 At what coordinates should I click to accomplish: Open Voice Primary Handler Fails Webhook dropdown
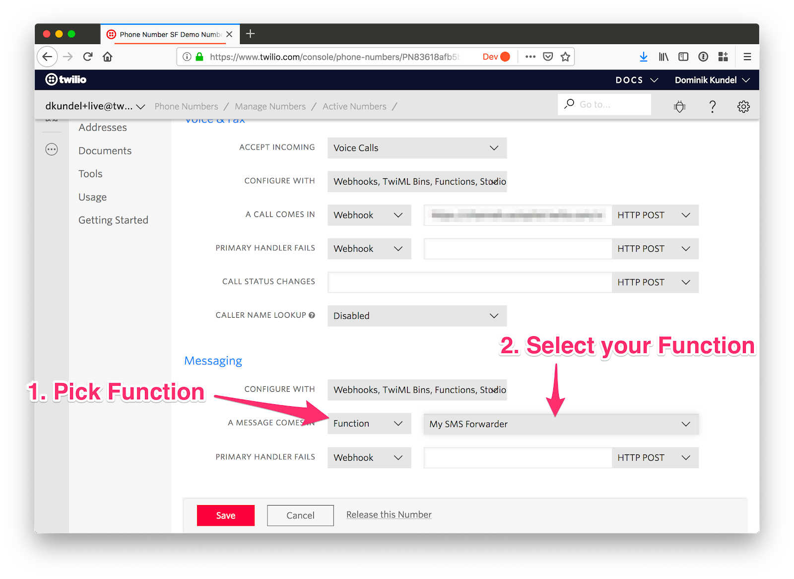tap(369, 249)
